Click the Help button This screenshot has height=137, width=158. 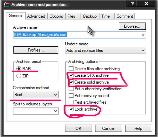click(x=138, y=128)
